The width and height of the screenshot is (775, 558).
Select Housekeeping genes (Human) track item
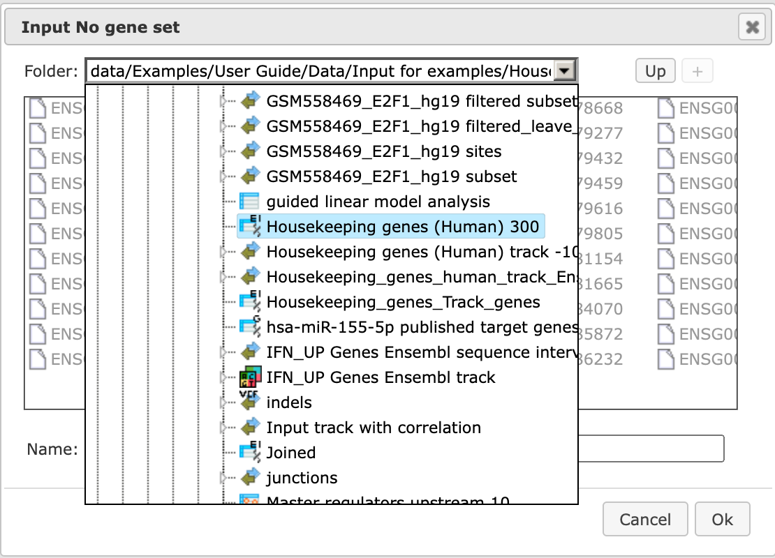422,252
